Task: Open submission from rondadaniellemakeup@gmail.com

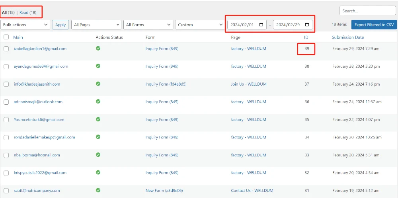Action: coord(45,137)
